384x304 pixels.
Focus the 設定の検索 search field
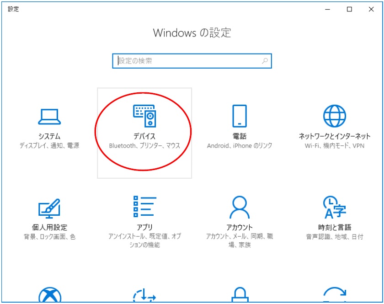187,61
